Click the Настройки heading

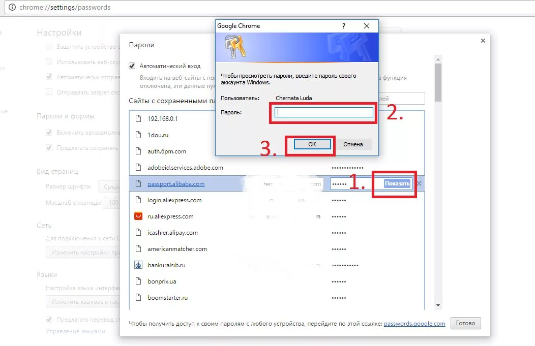coord(59,33)
